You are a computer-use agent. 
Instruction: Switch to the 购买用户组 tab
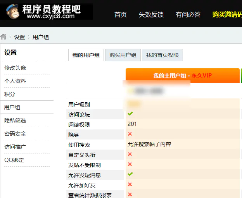click(x=123, y=55)
